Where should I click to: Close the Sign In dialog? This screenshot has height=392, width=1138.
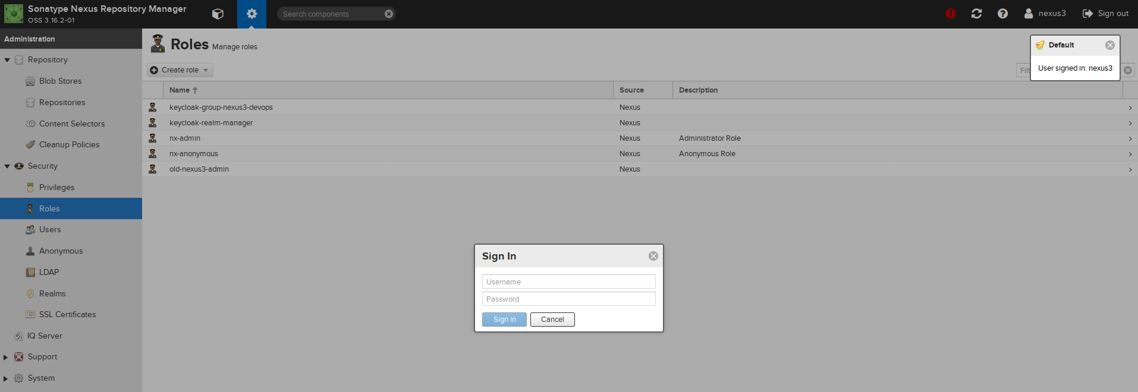point(653,256)
